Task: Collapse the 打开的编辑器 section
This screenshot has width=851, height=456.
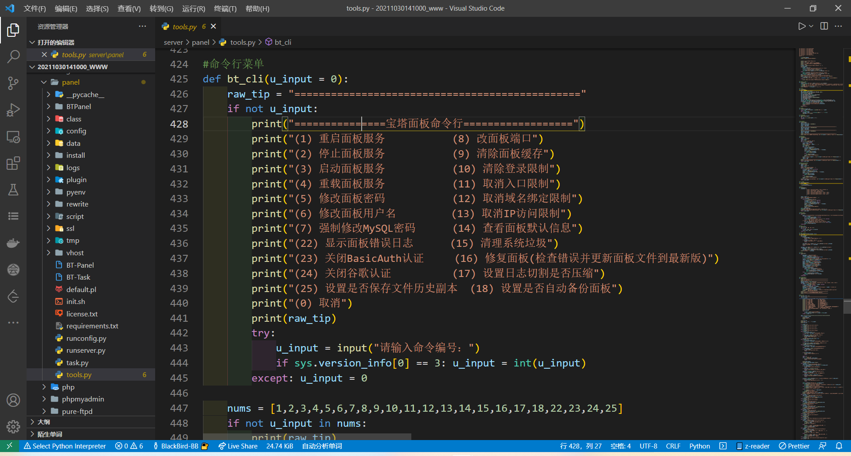Action: pos(91,42)
